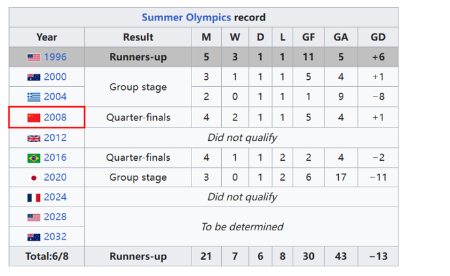Follow the 2004 year link
This screenshot has width=450, height=276.
click(x=55, y=97)
